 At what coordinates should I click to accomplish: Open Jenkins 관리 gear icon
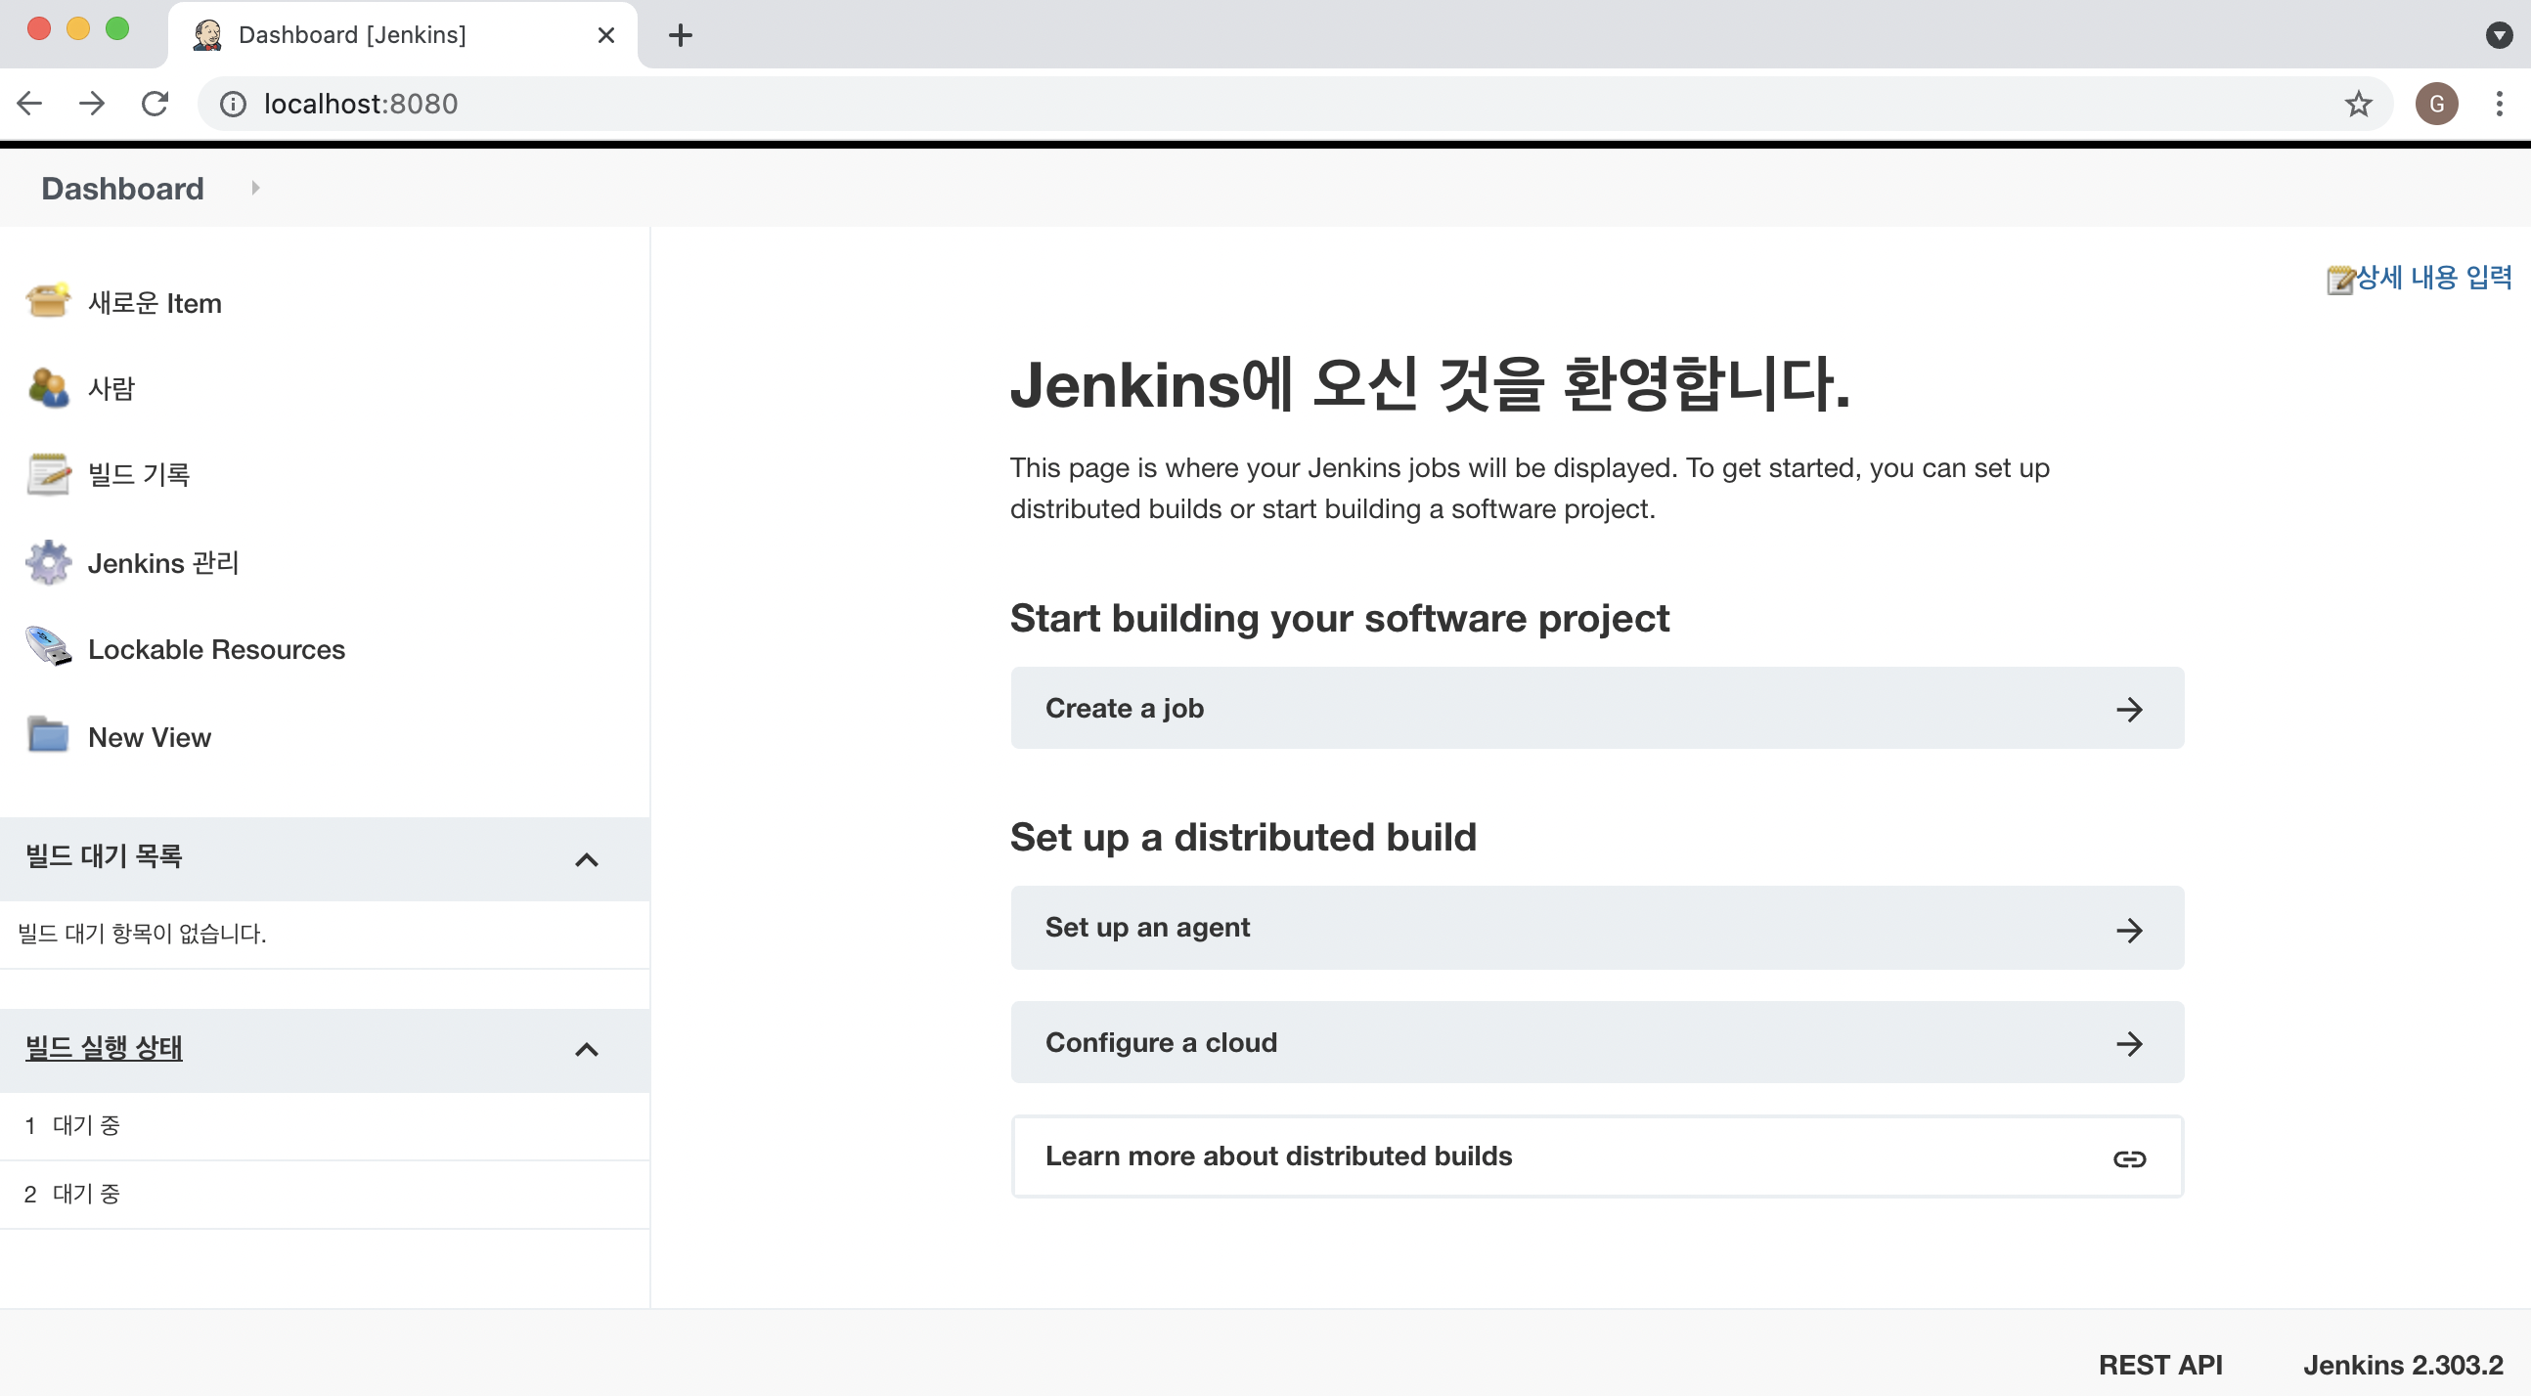47,562
